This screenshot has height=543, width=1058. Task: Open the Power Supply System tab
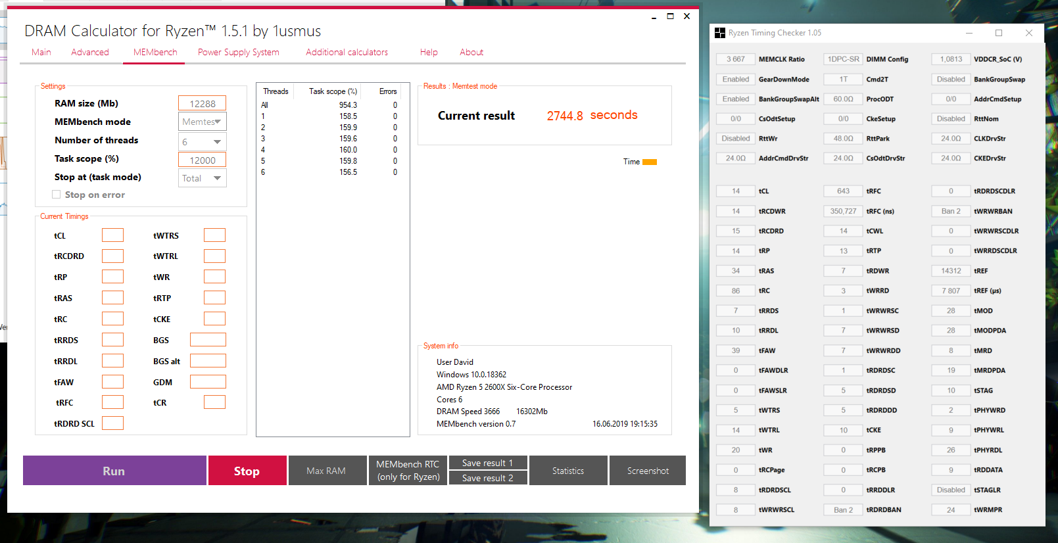(239, 52)
